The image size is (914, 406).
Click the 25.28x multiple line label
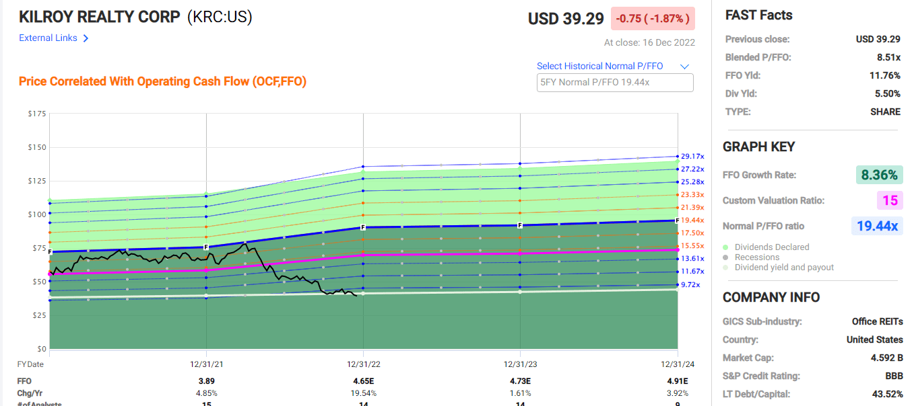692,182
